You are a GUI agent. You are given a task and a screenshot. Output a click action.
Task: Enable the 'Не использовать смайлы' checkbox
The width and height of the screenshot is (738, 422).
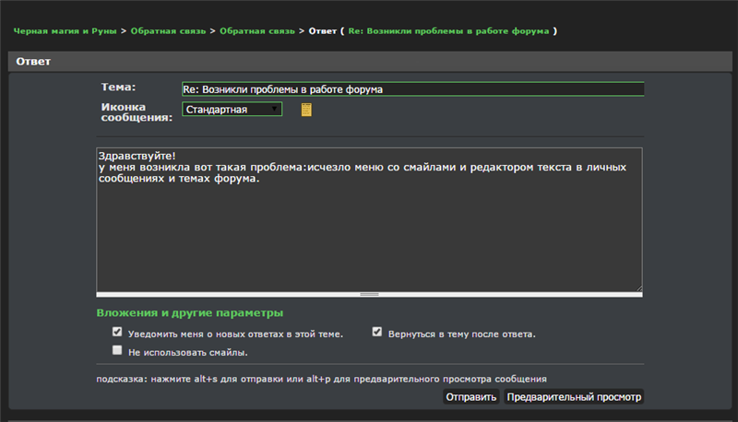(117, 350)
